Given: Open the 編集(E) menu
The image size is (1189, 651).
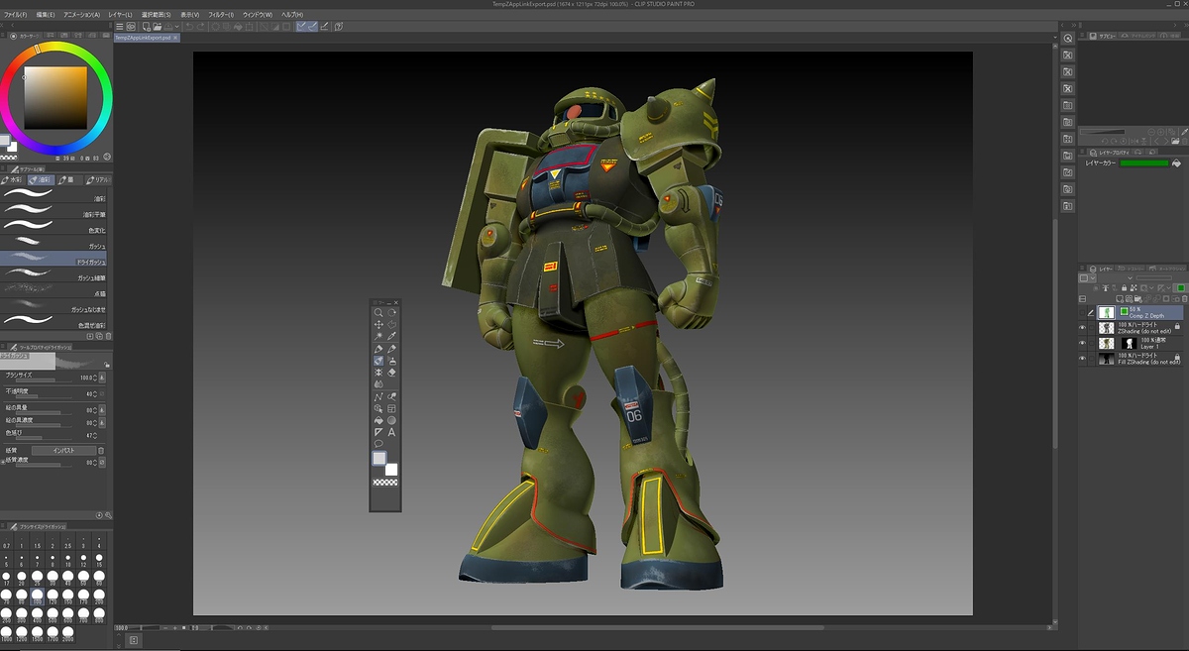Looking at the screenshot, I should pos(46,15).
